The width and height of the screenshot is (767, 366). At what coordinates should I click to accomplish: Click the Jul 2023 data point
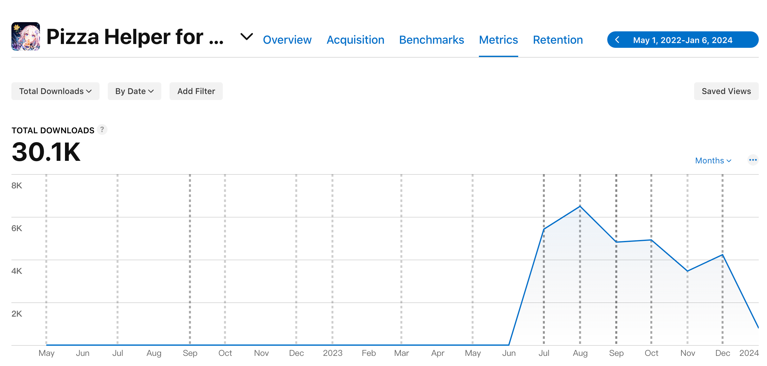click(544, 229)
